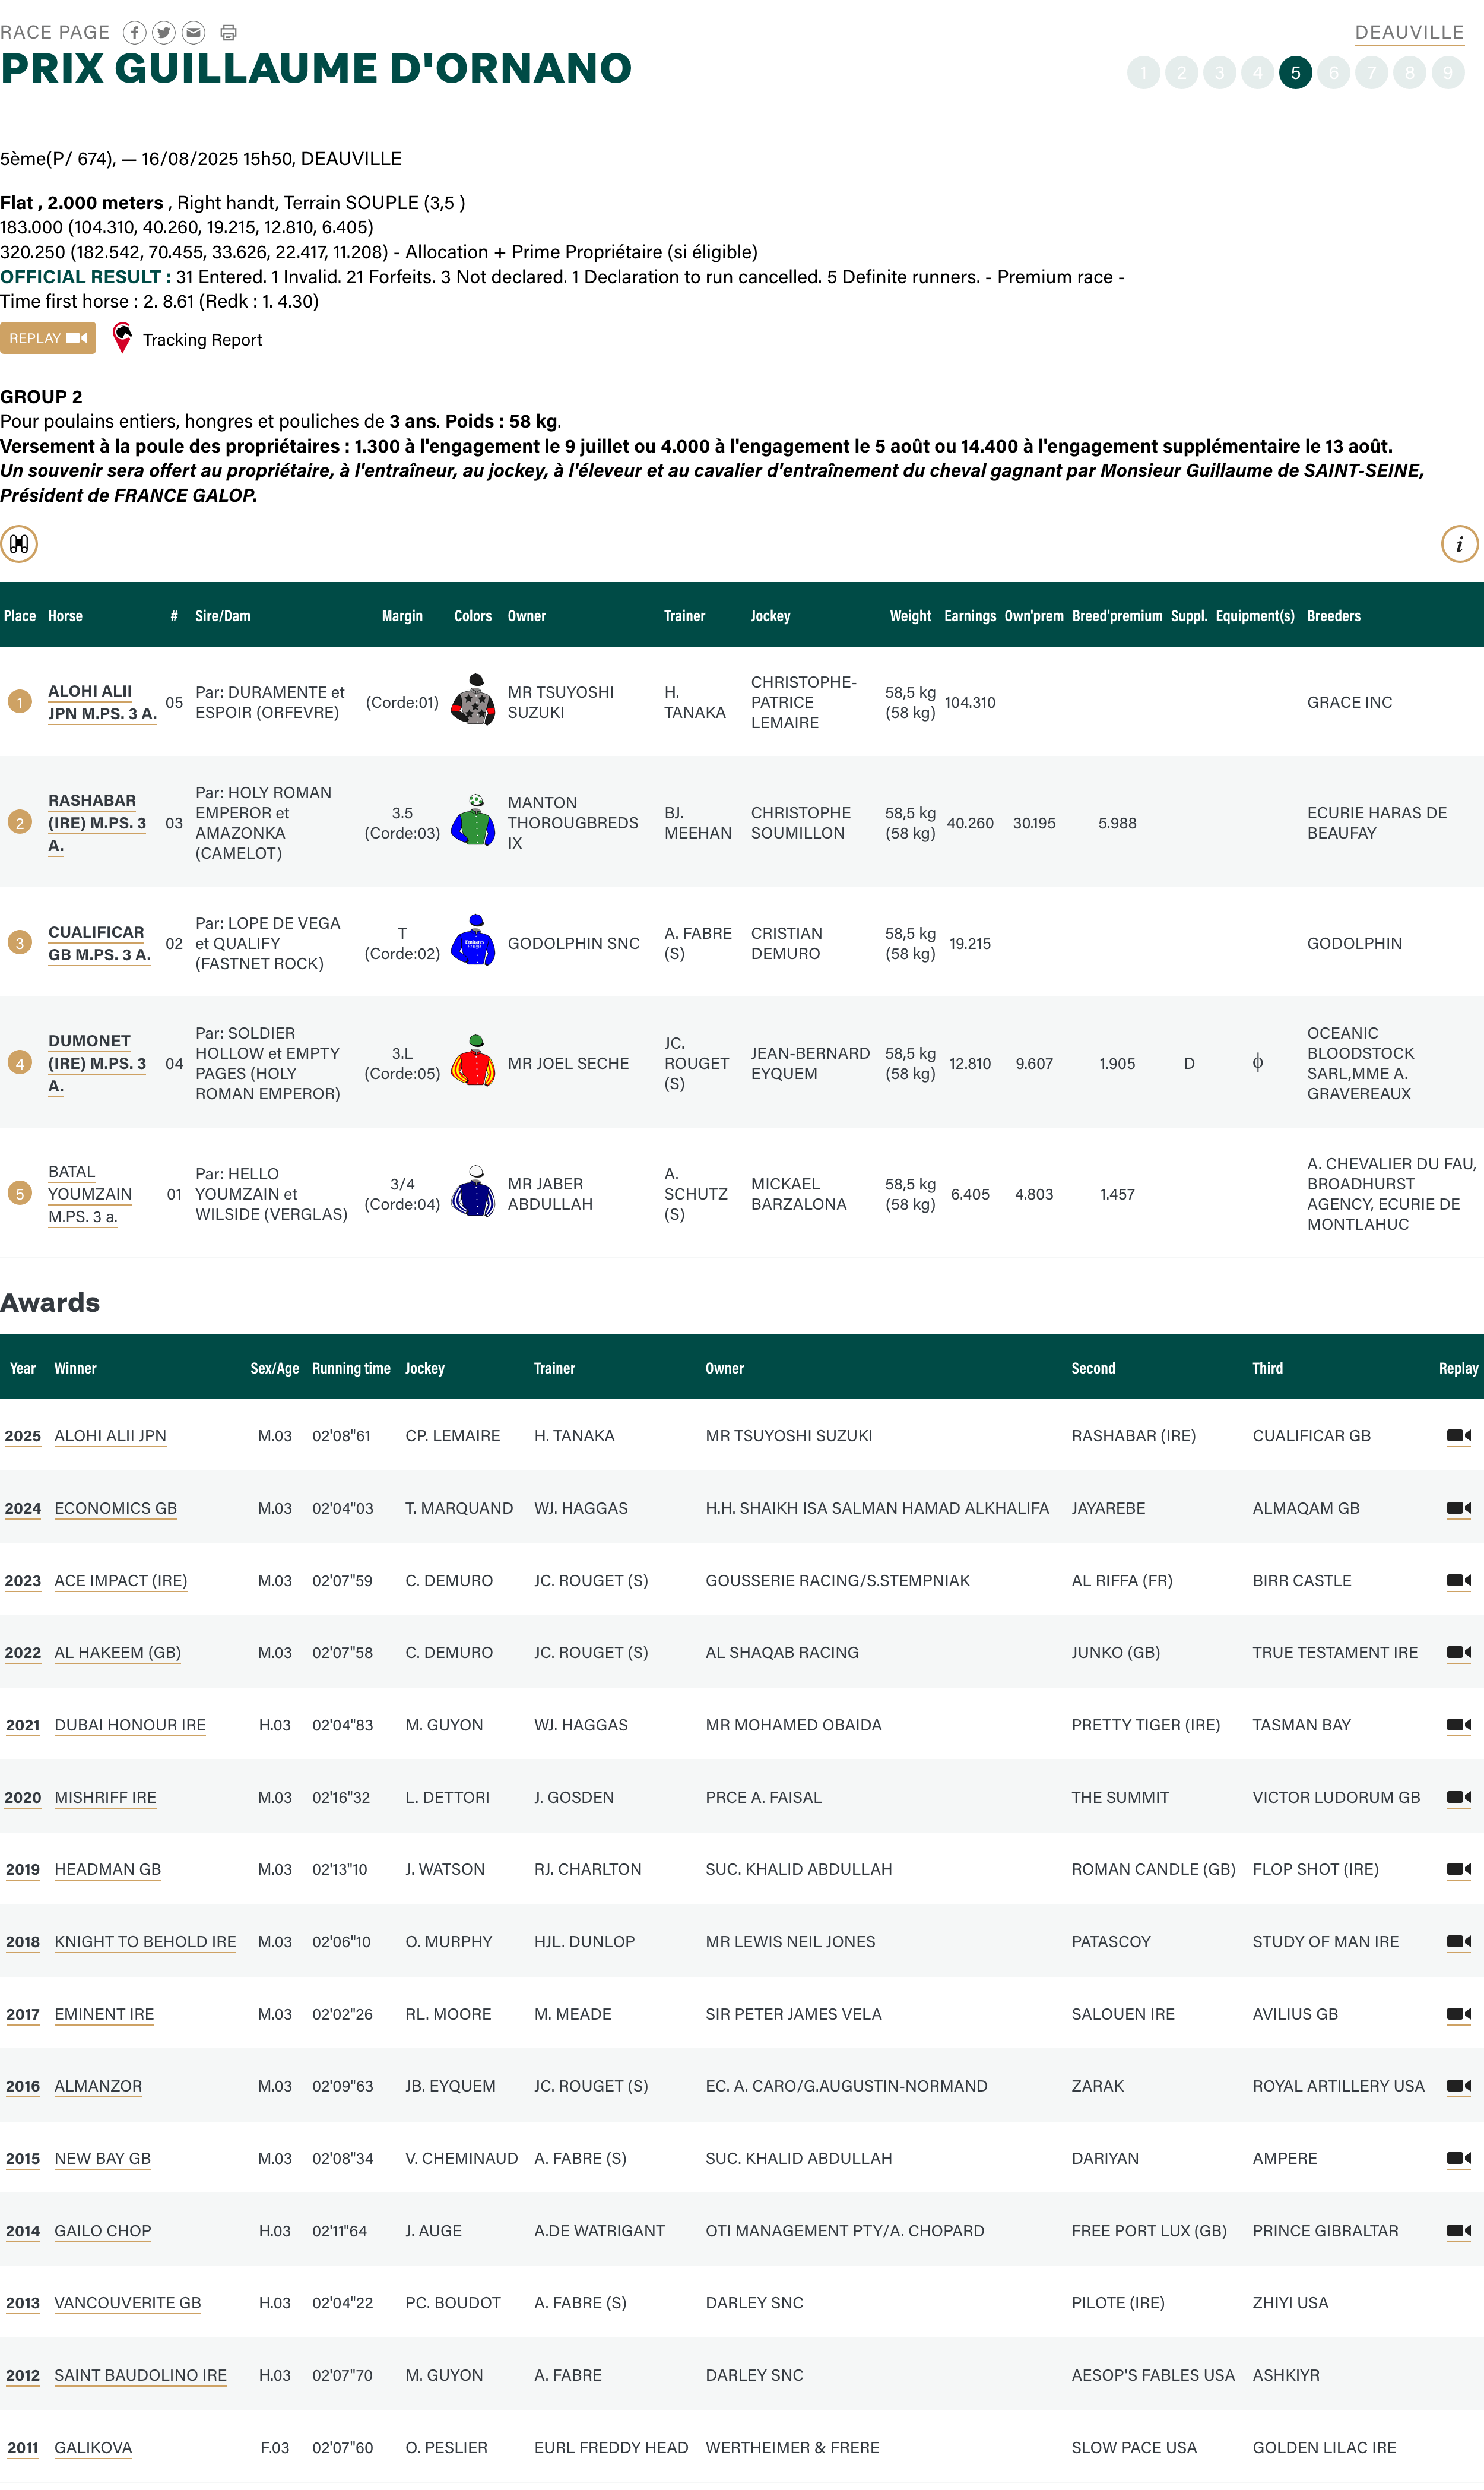Watch 2021 Dubai Honour replay camera icon
This screenshot has height=2490, width=1484.
[1459, 1726]
